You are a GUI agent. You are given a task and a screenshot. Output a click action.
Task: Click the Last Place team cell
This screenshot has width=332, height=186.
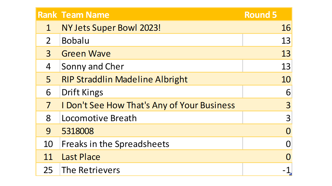click(81, 157)
